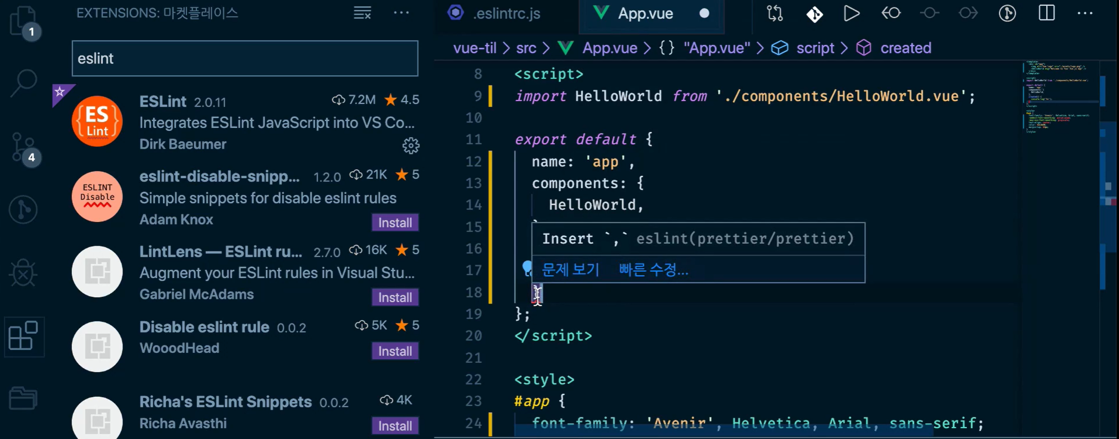1119x439 pixels.
Task: Click the ESLint 4.5 star rating
Action: click(x=402, y=100)
